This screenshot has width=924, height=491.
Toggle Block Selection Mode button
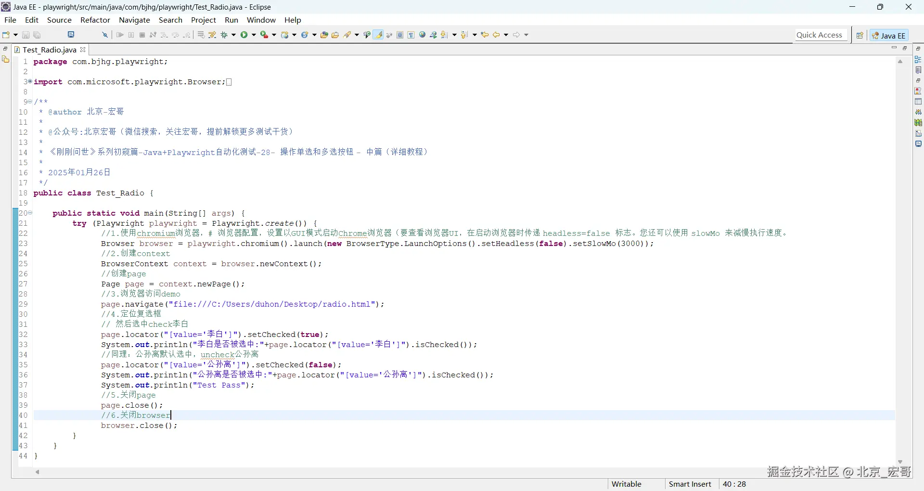(x=400, y=35)
